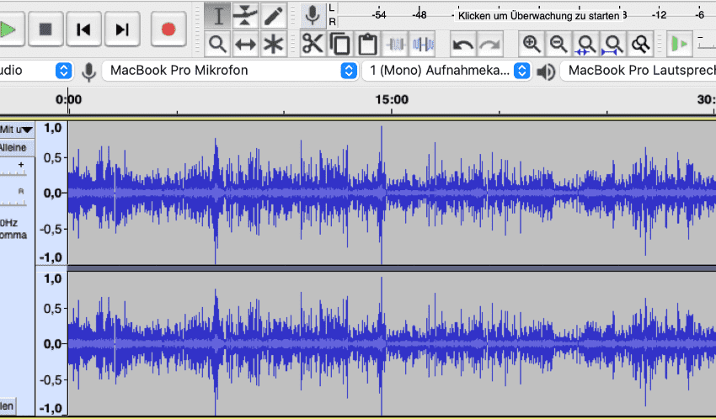
Task: Select the Multi-tool asterisk
Action: coord(273,45)
